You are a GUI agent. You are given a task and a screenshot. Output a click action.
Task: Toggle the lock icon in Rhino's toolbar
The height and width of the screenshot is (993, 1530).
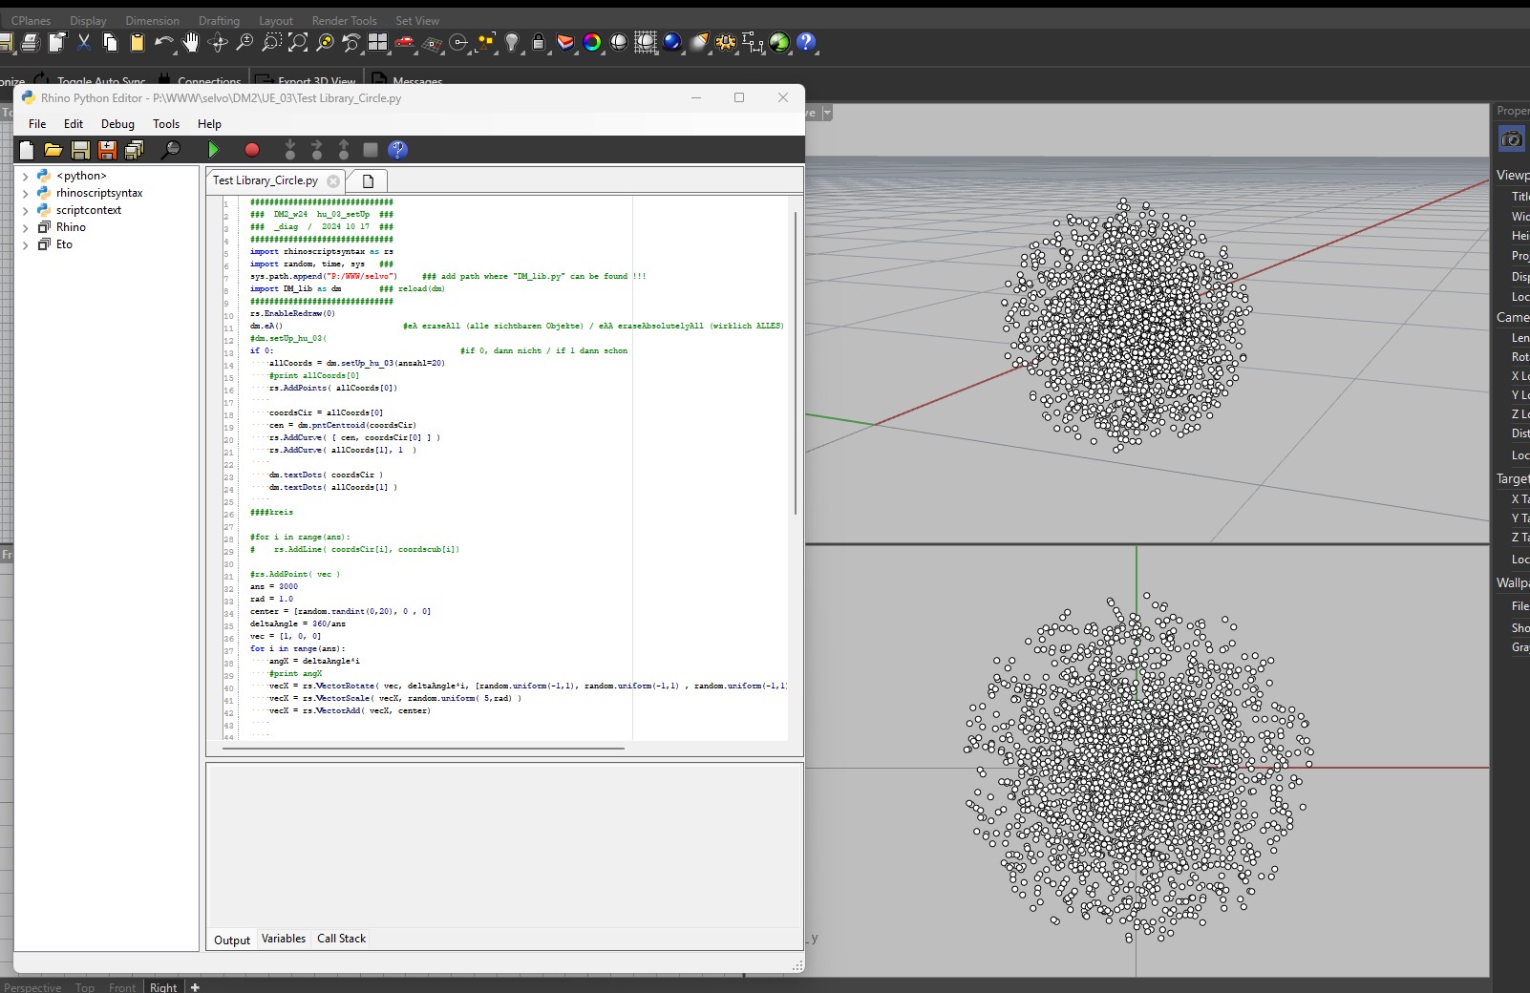[539, 42]
